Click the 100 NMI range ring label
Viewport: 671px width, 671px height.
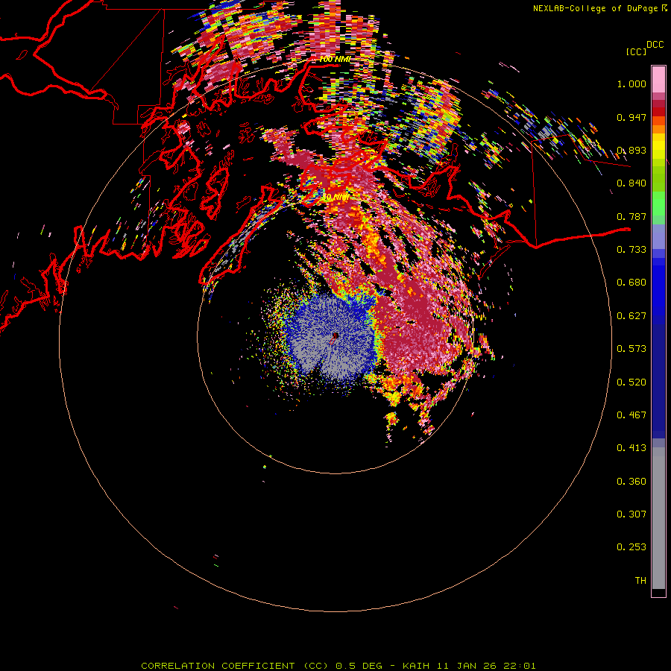click(335, 60)
